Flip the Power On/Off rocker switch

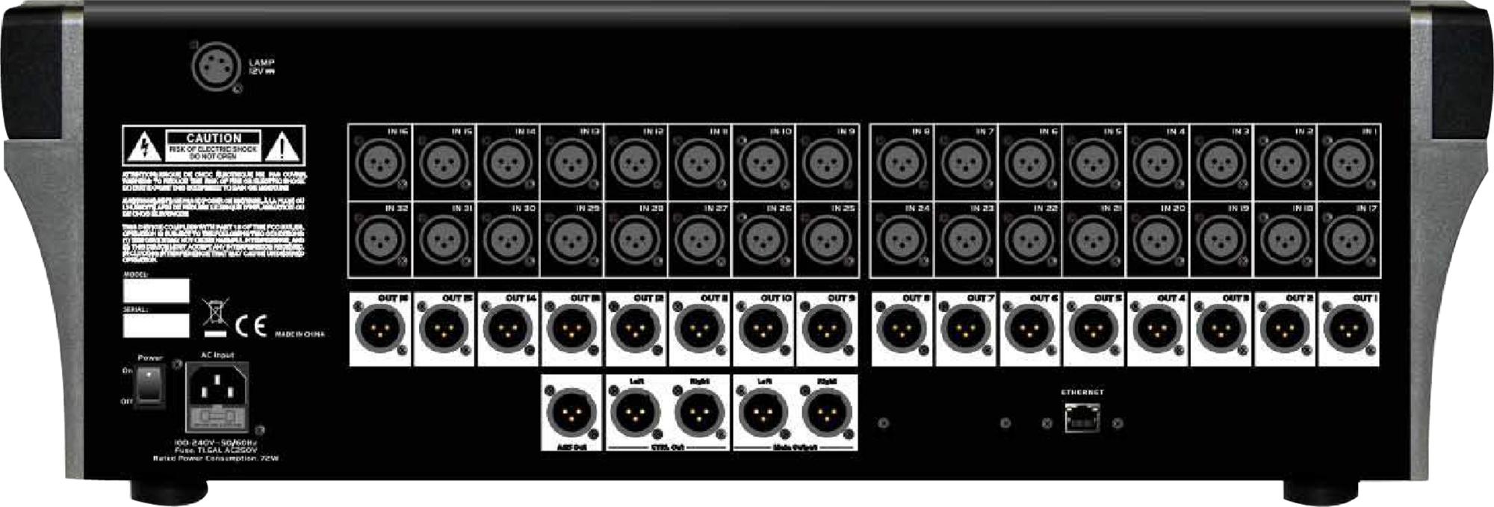pos(150,385)
